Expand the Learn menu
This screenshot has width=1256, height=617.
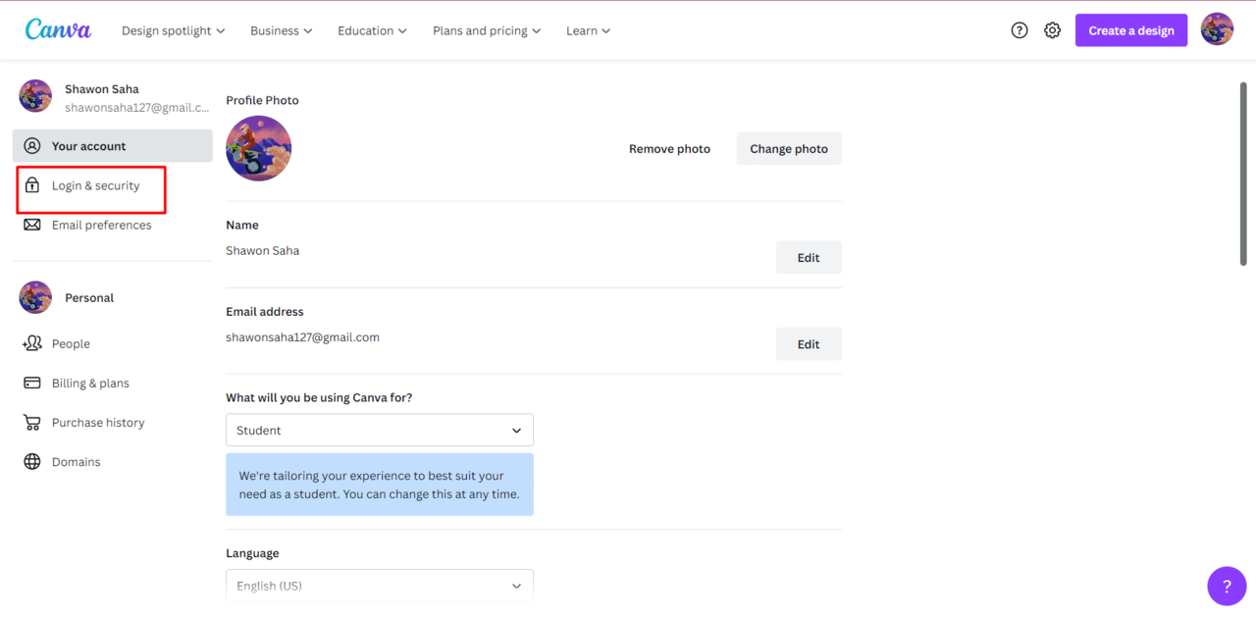[x=588, y=30]
